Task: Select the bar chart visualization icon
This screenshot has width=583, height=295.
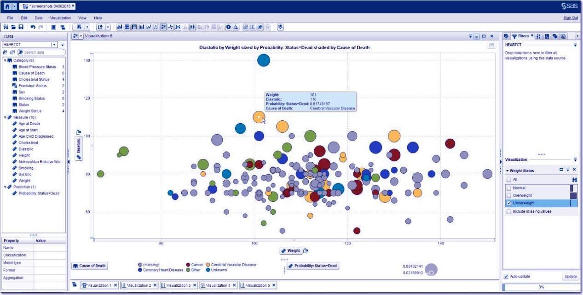Action: (x=142, y=27)
